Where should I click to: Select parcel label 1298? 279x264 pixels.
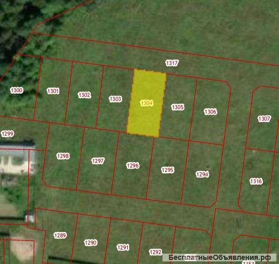63,156
